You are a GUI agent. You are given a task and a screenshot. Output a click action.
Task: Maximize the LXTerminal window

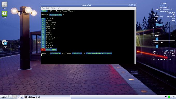click(x=132, y=5)
